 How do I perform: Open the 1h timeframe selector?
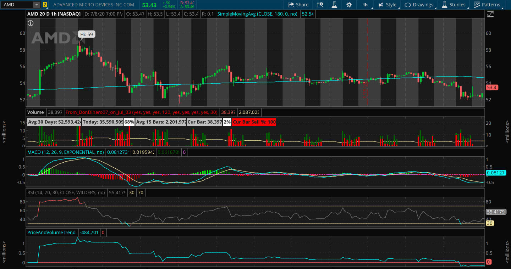pyautogui.click(x=365, y=5)
